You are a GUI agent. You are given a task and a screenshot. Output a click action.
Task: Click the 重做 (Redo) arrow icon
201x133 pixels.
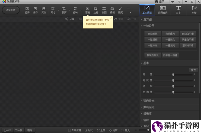[116, 19]
